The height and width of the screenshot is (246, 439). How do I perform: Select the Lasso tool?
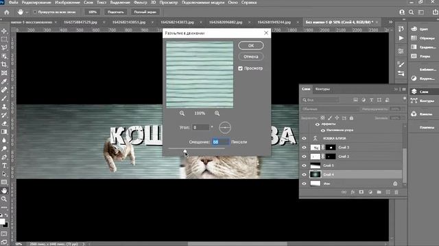(x=4, y=48)
